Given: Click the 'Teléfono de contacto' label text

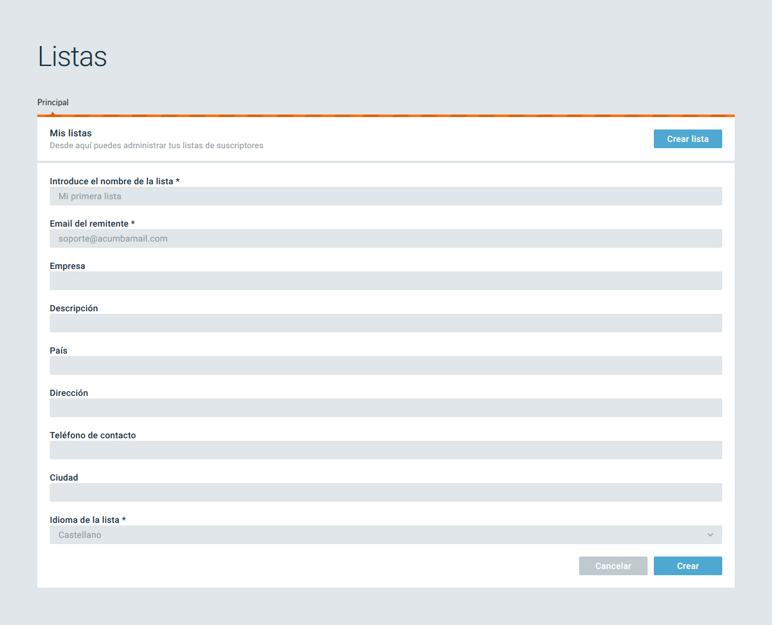Looking at the screenshot, I should 93,435.
